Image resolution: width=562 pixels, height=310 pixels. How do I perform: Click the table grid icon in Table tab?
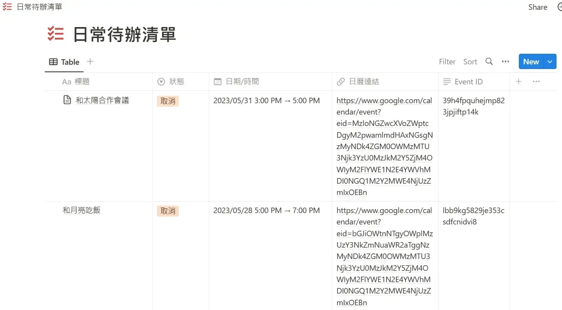click(53, 62)
